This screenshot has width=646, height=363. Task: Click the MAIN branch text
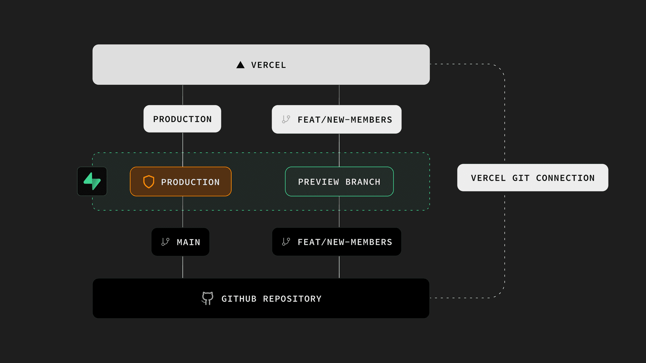188,242
